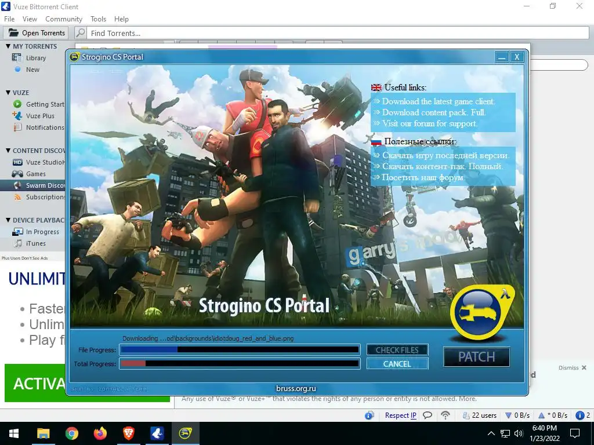Click the Vuze status bar info icon near Respect IP

point(370,415)
